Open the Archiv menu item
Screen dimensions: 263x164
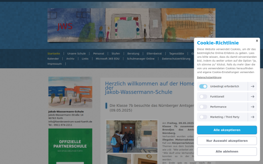coord(70,59)
